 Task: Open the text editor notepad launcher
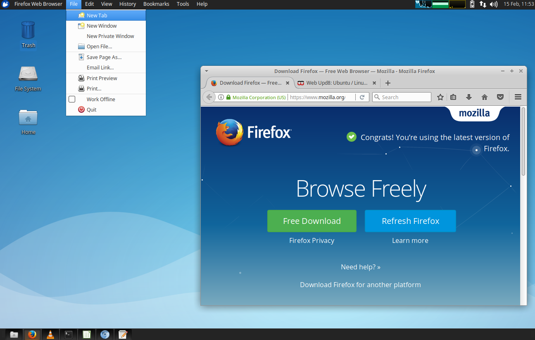tap(123, 335)
